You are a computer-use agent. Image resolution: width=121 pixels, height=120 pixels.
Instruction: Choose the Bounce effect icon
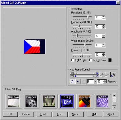(x=31, y=101)
